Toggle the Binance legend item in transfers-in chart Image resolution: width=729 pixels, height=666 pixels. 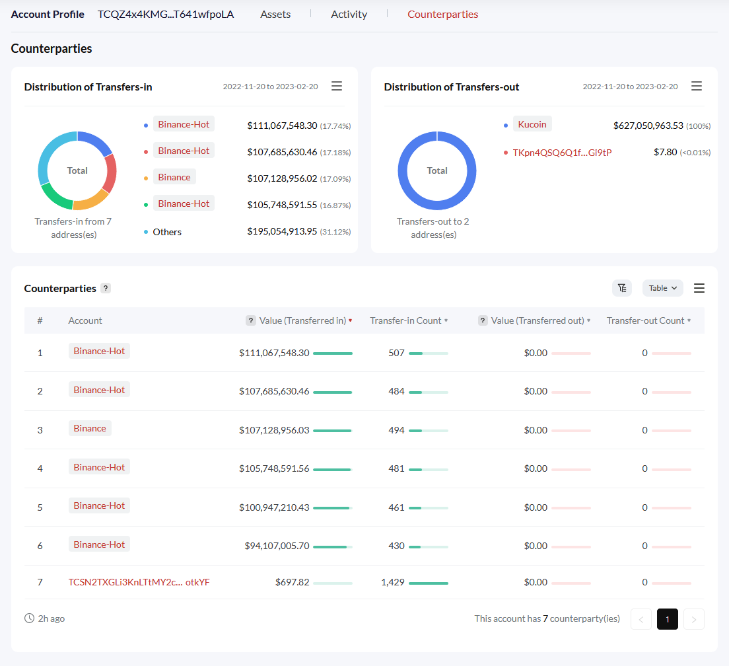pos(174,176)
